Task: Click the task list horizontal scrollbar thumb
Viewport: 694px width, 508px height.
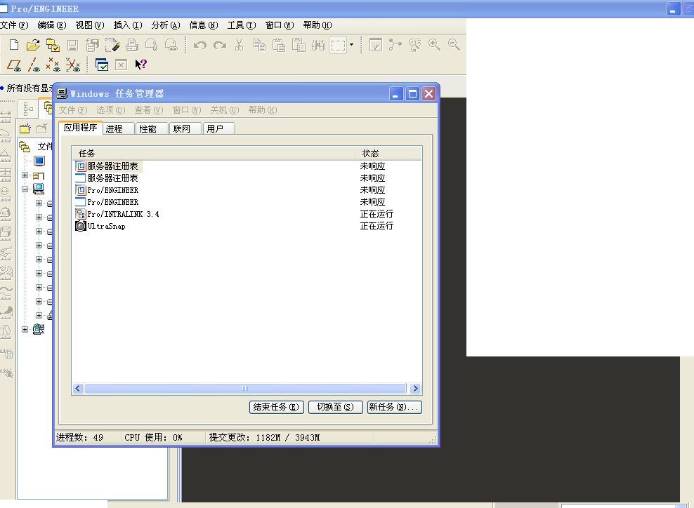Action: (245, 389)
